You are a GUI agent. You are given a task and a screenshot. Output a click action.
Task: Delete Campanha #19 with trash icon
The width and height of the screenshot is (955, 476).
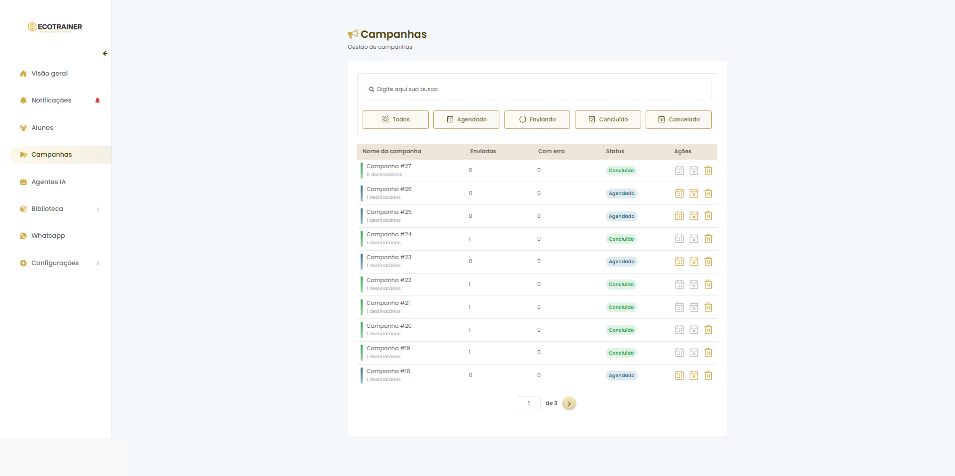point(708,353)
